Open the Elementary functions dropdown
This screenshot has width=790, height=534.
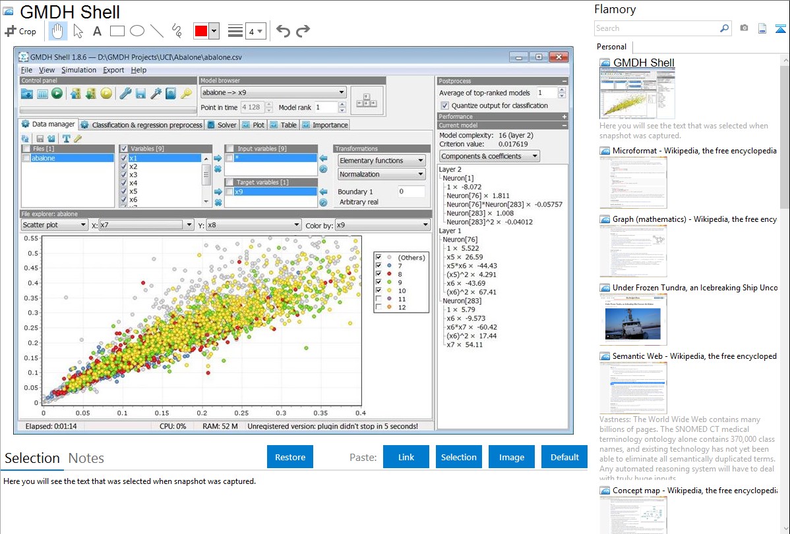coord(381,161)
